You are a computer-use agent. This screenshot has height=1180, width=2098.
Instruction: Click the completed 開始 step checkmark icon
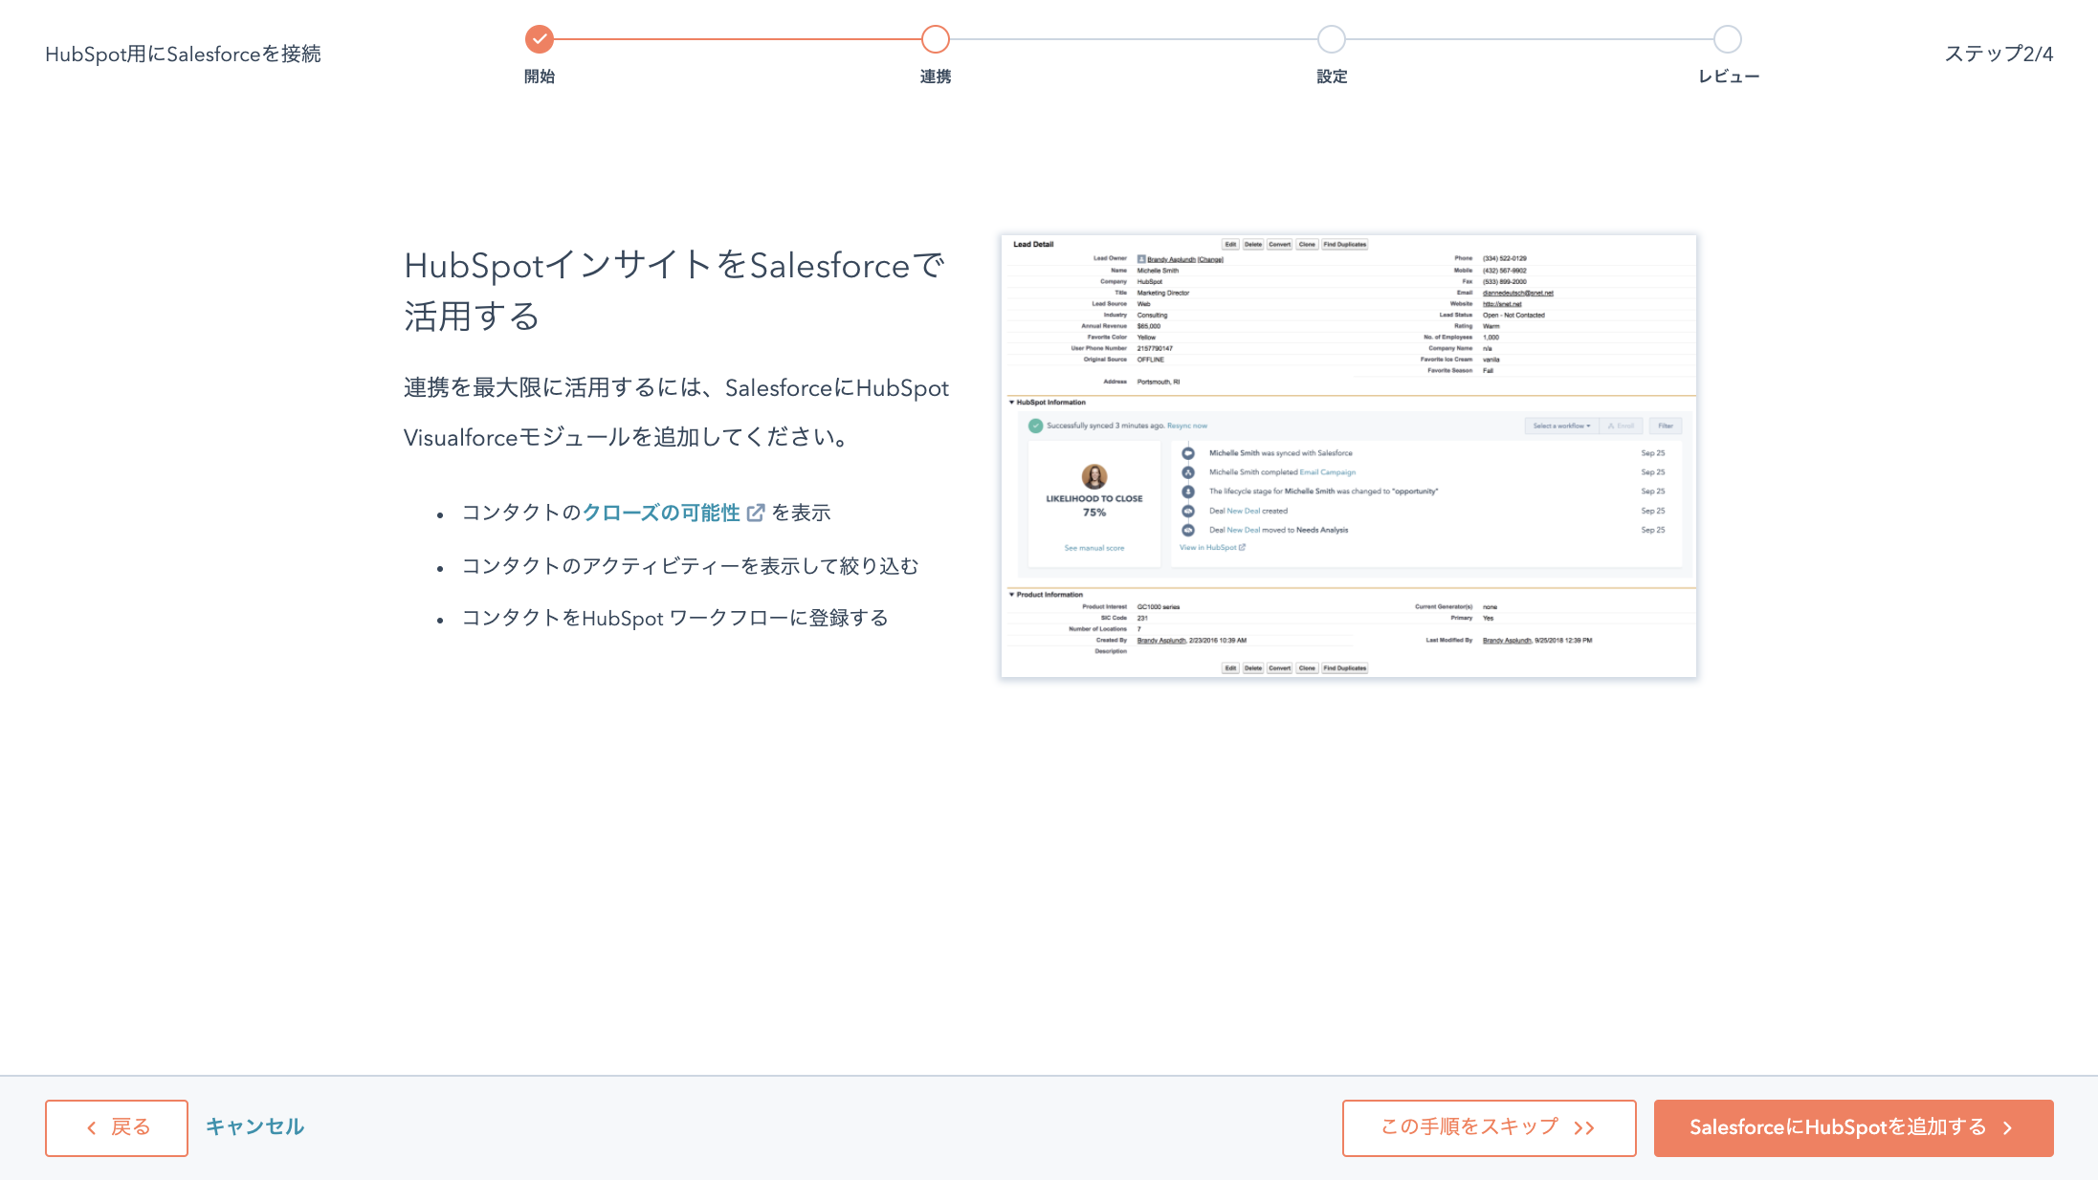(539, 40)
